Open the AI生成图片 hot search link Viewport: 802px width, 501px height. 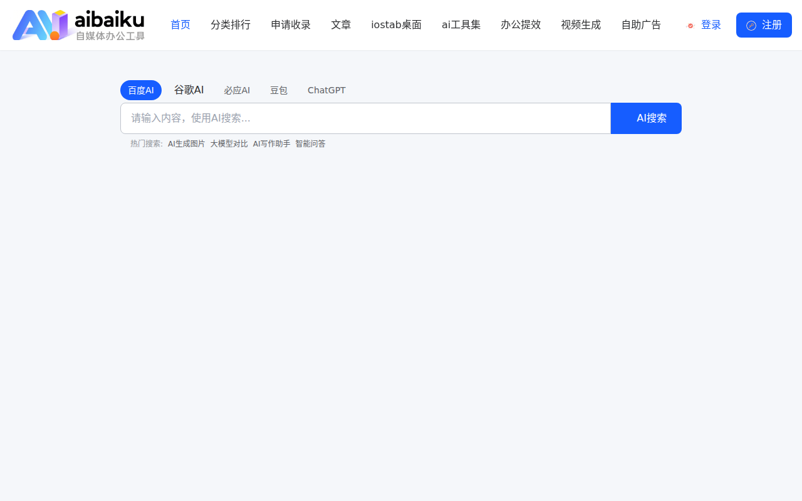(x=186, y=143)
